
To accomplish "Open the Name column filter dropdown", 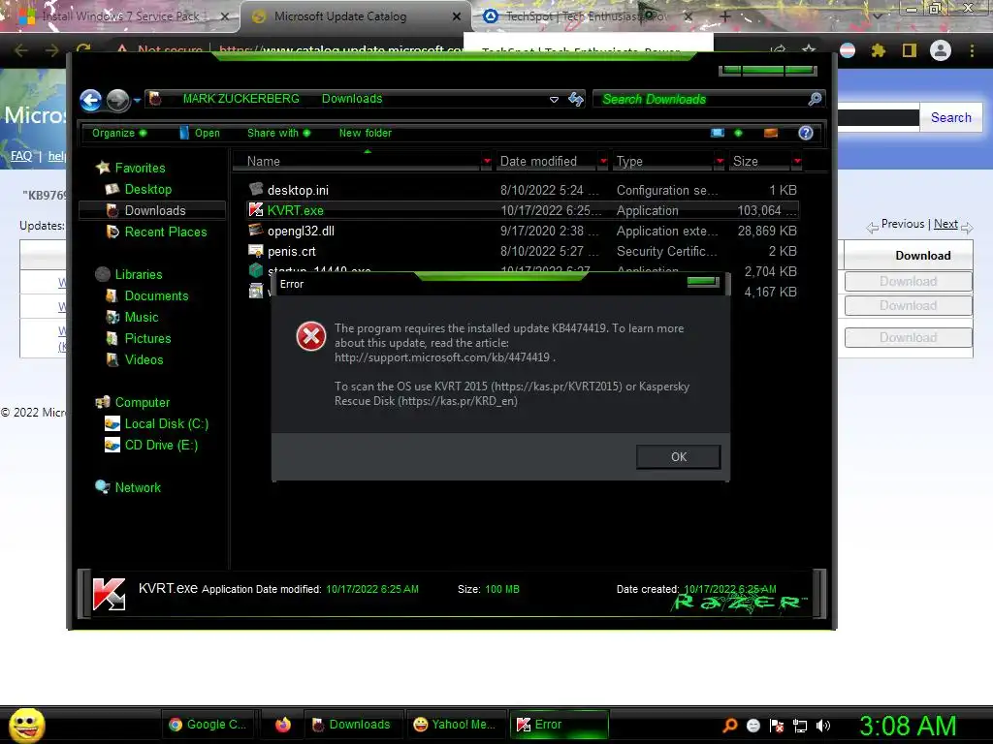I will coord(487,162).
